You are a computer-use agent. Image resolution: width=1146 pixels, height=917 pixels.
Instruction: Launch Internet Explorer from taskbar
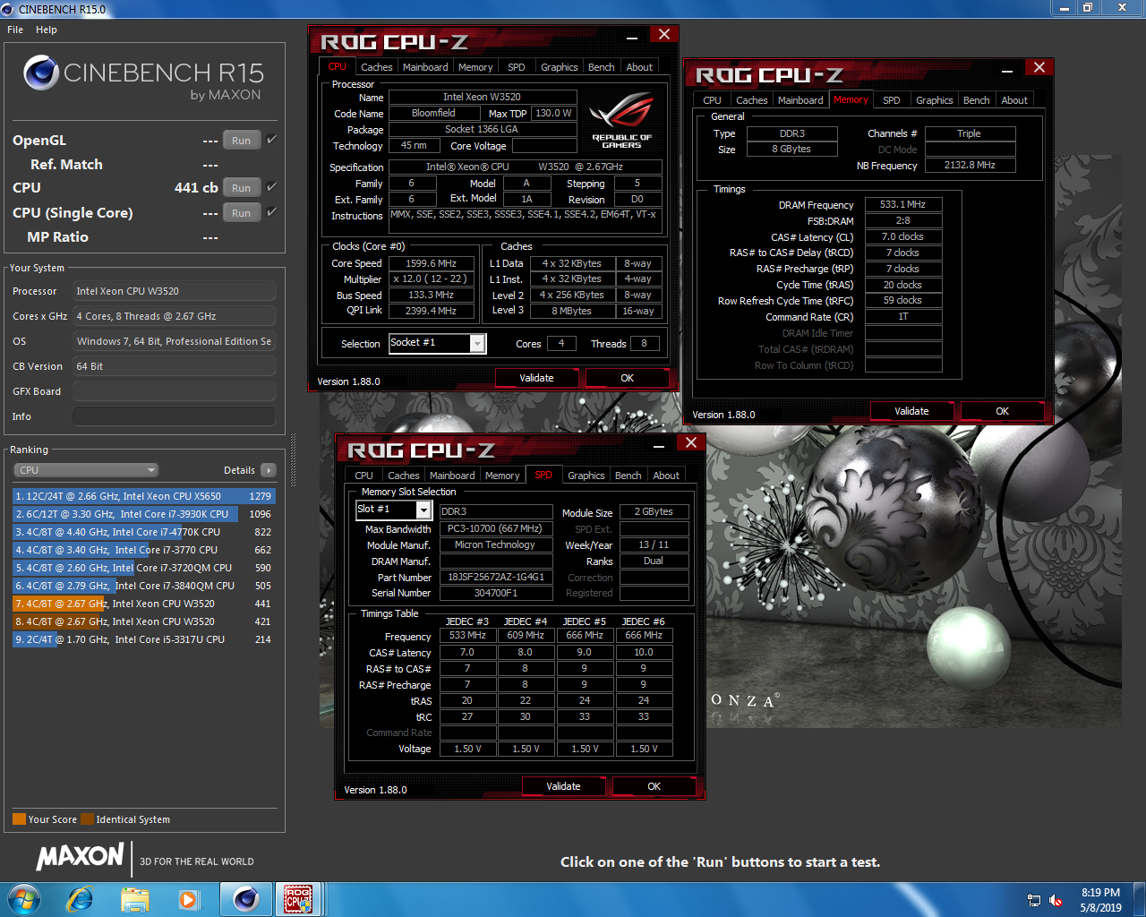(81, 898)
